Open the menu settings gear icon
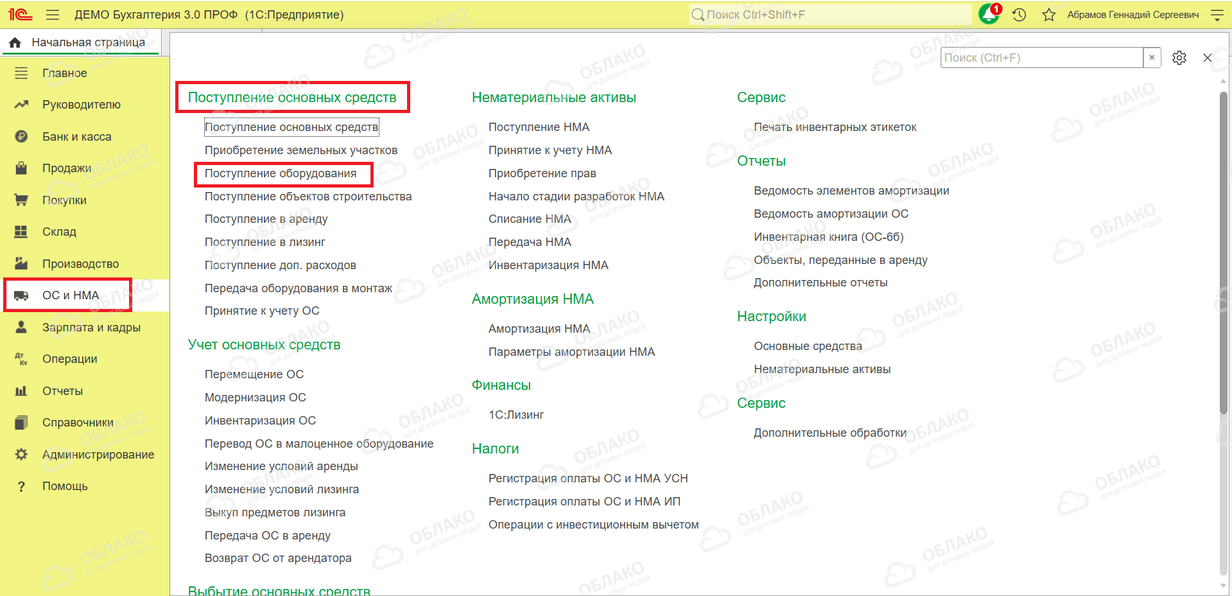The height and width of the screenshot is (596, 1232). [x=1179, y=58]
